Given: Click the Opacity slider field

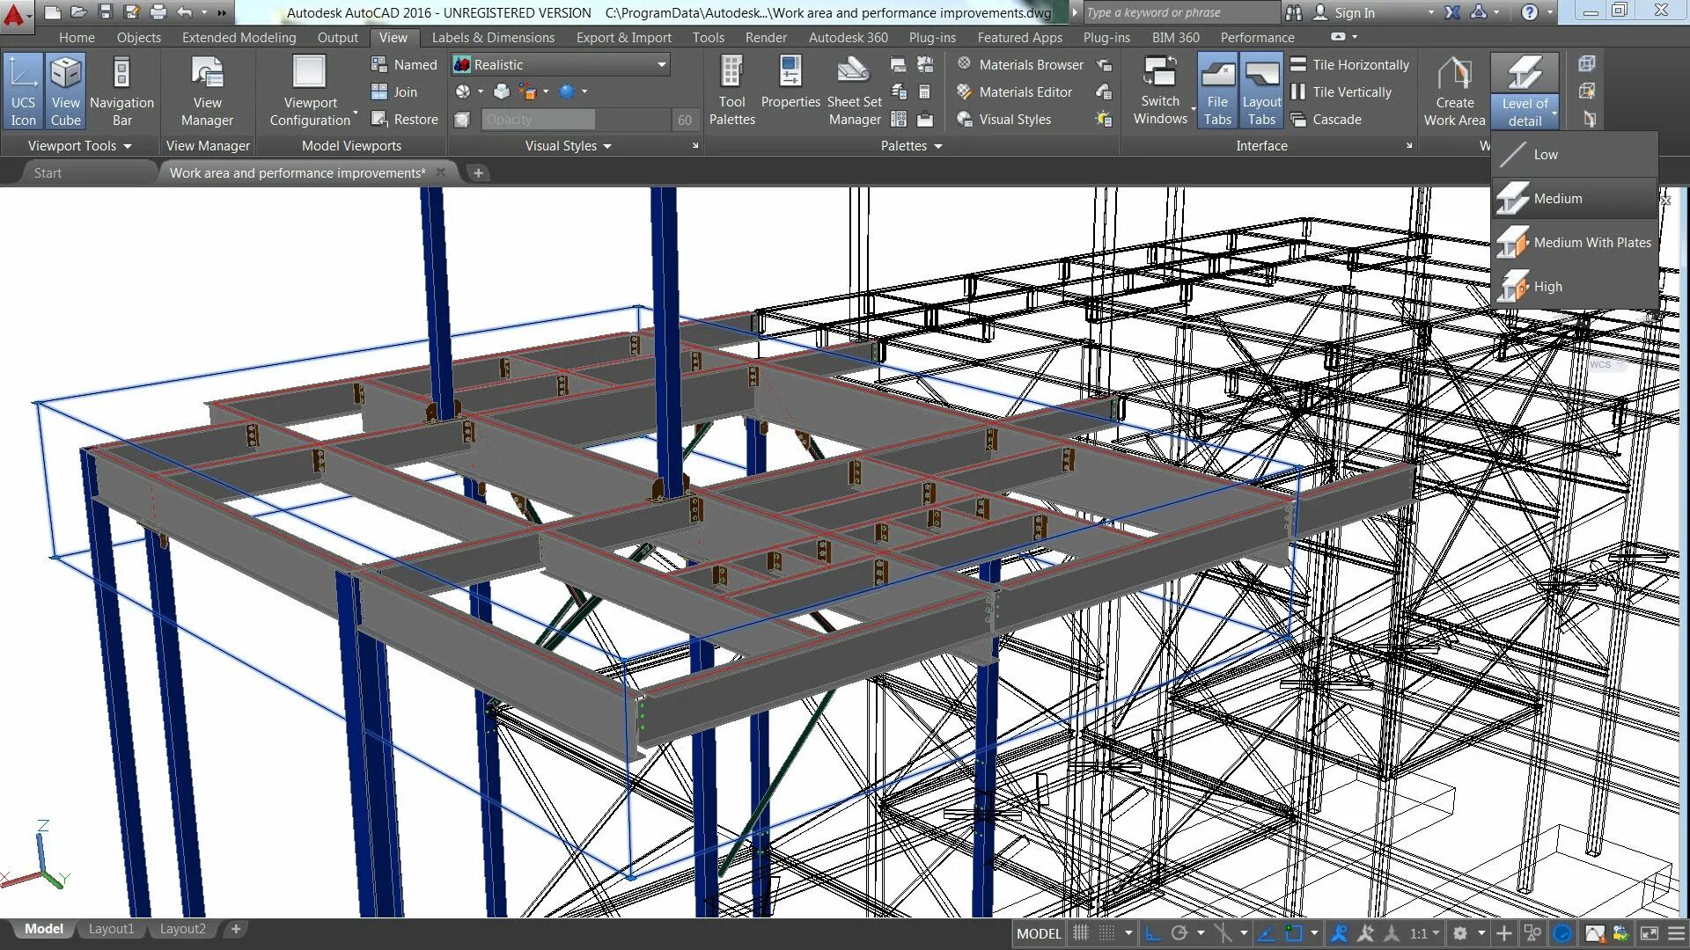Looking at the screenshot, I should (x=538, y=120).
